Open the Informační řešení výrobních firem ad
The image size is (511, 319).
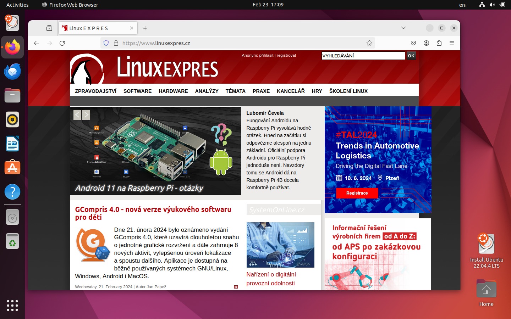coord(378,254)
